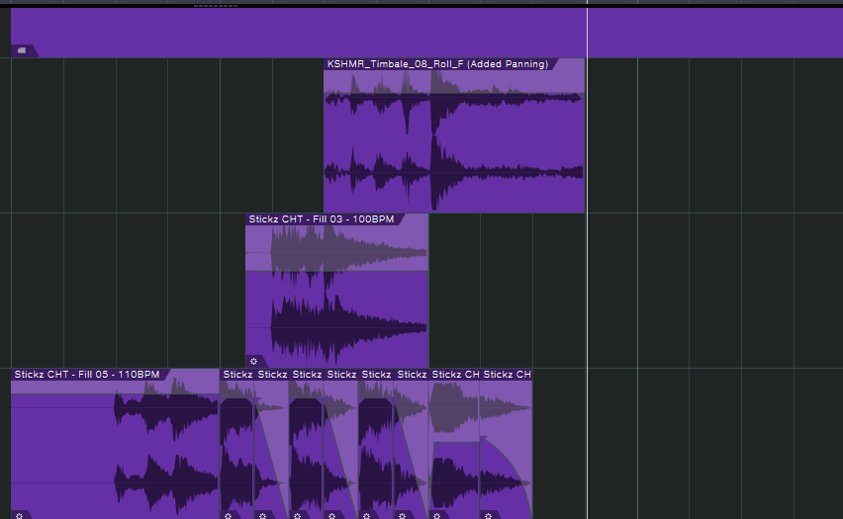This screenshot has width=843, height=519.
Task: Select the KSHMR Timbale roll waveform
Action: pyautogui.click(x=454, y=140)
